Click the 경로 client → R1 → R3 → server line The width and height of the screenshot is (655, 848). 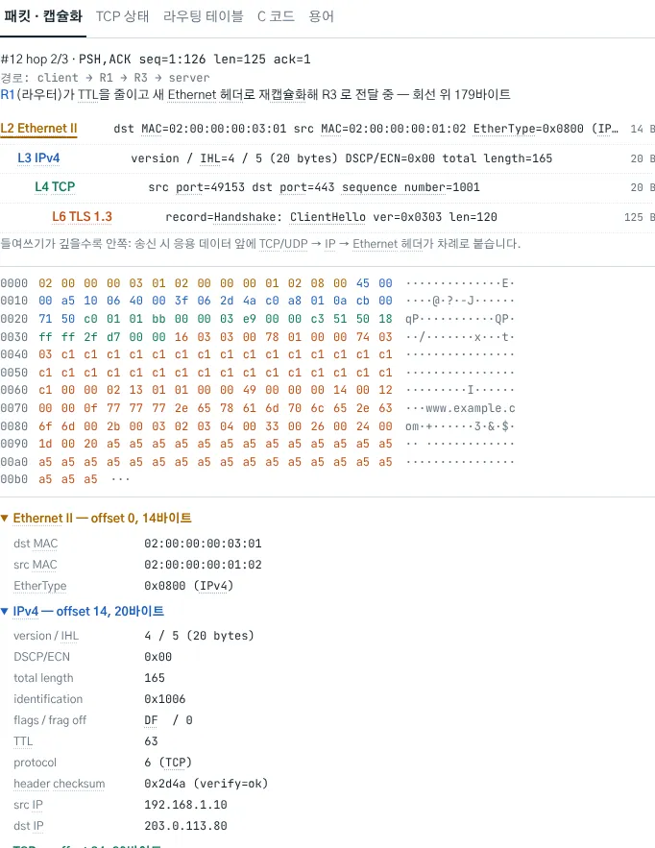105,78
